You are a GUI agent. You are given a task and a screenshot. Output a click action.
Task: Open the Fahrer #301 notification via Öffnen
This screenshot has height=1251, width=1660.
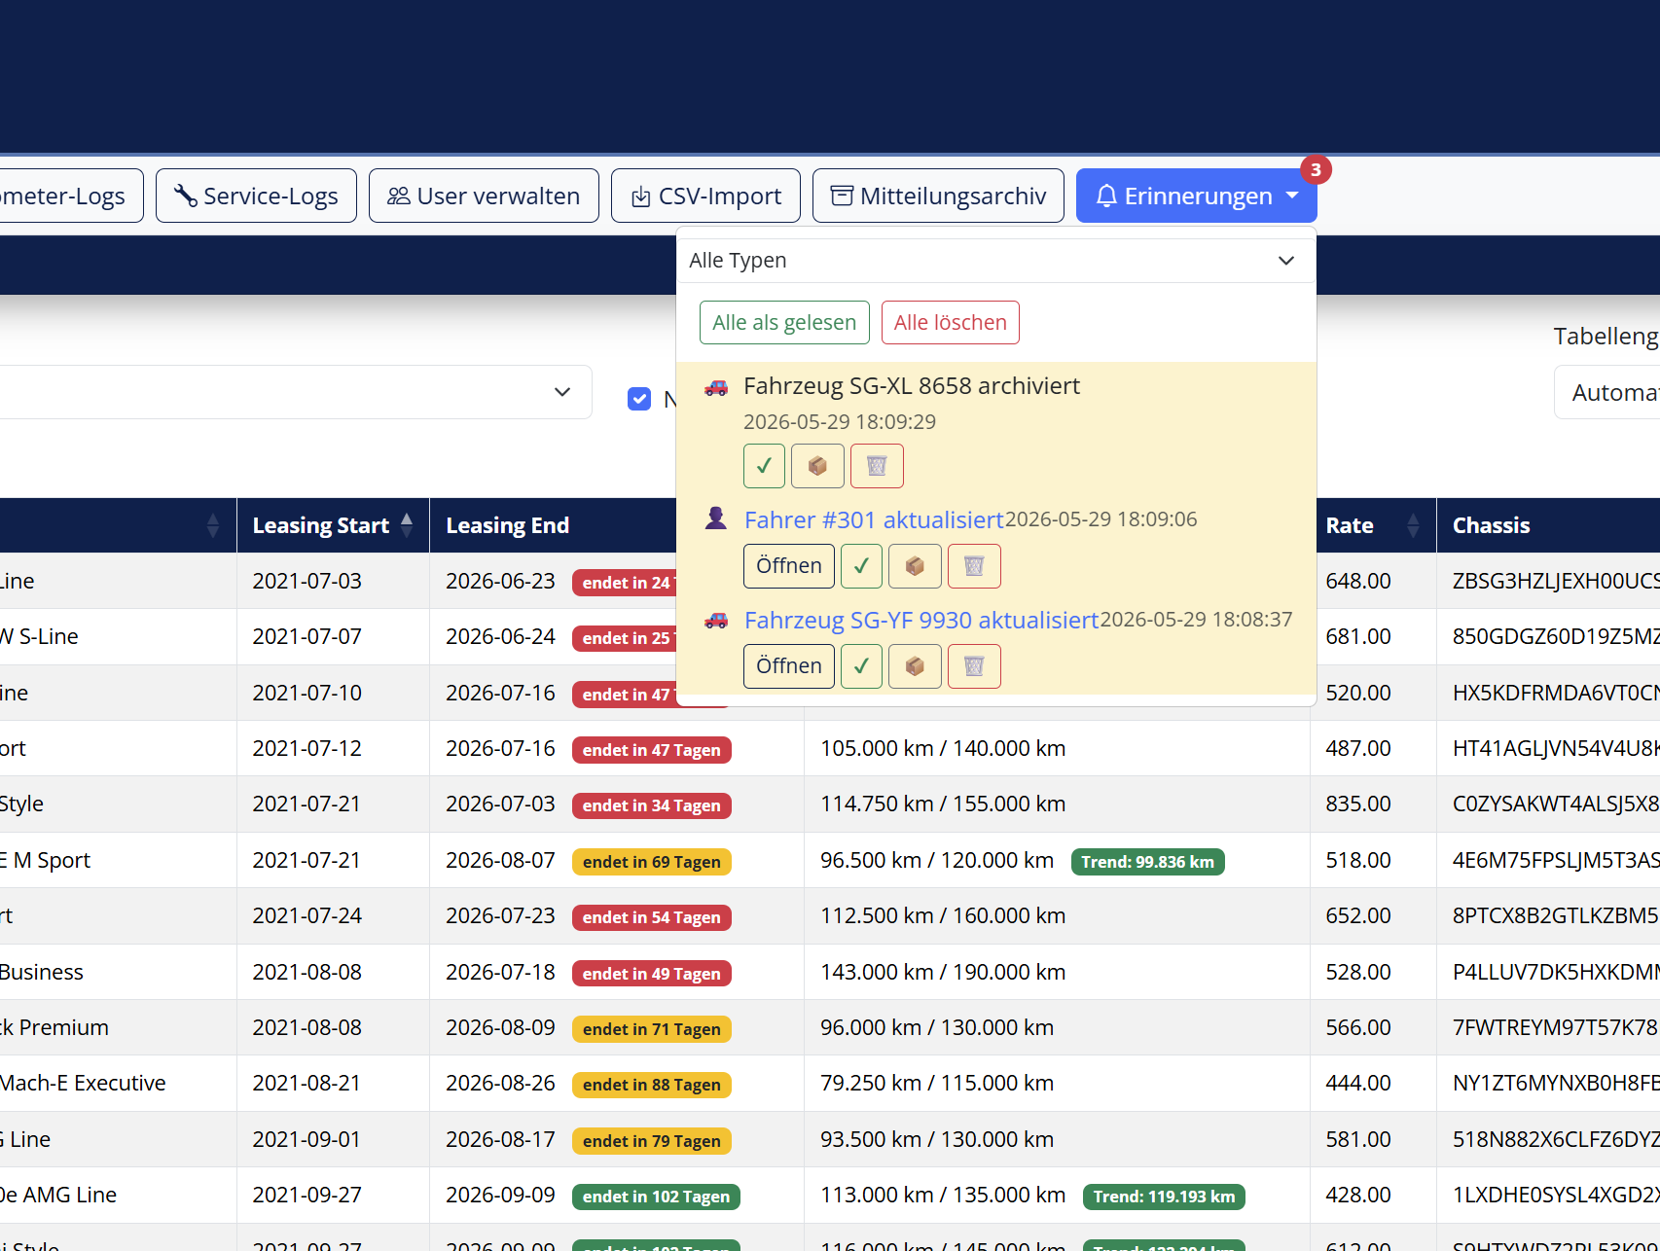pos(789,566)
